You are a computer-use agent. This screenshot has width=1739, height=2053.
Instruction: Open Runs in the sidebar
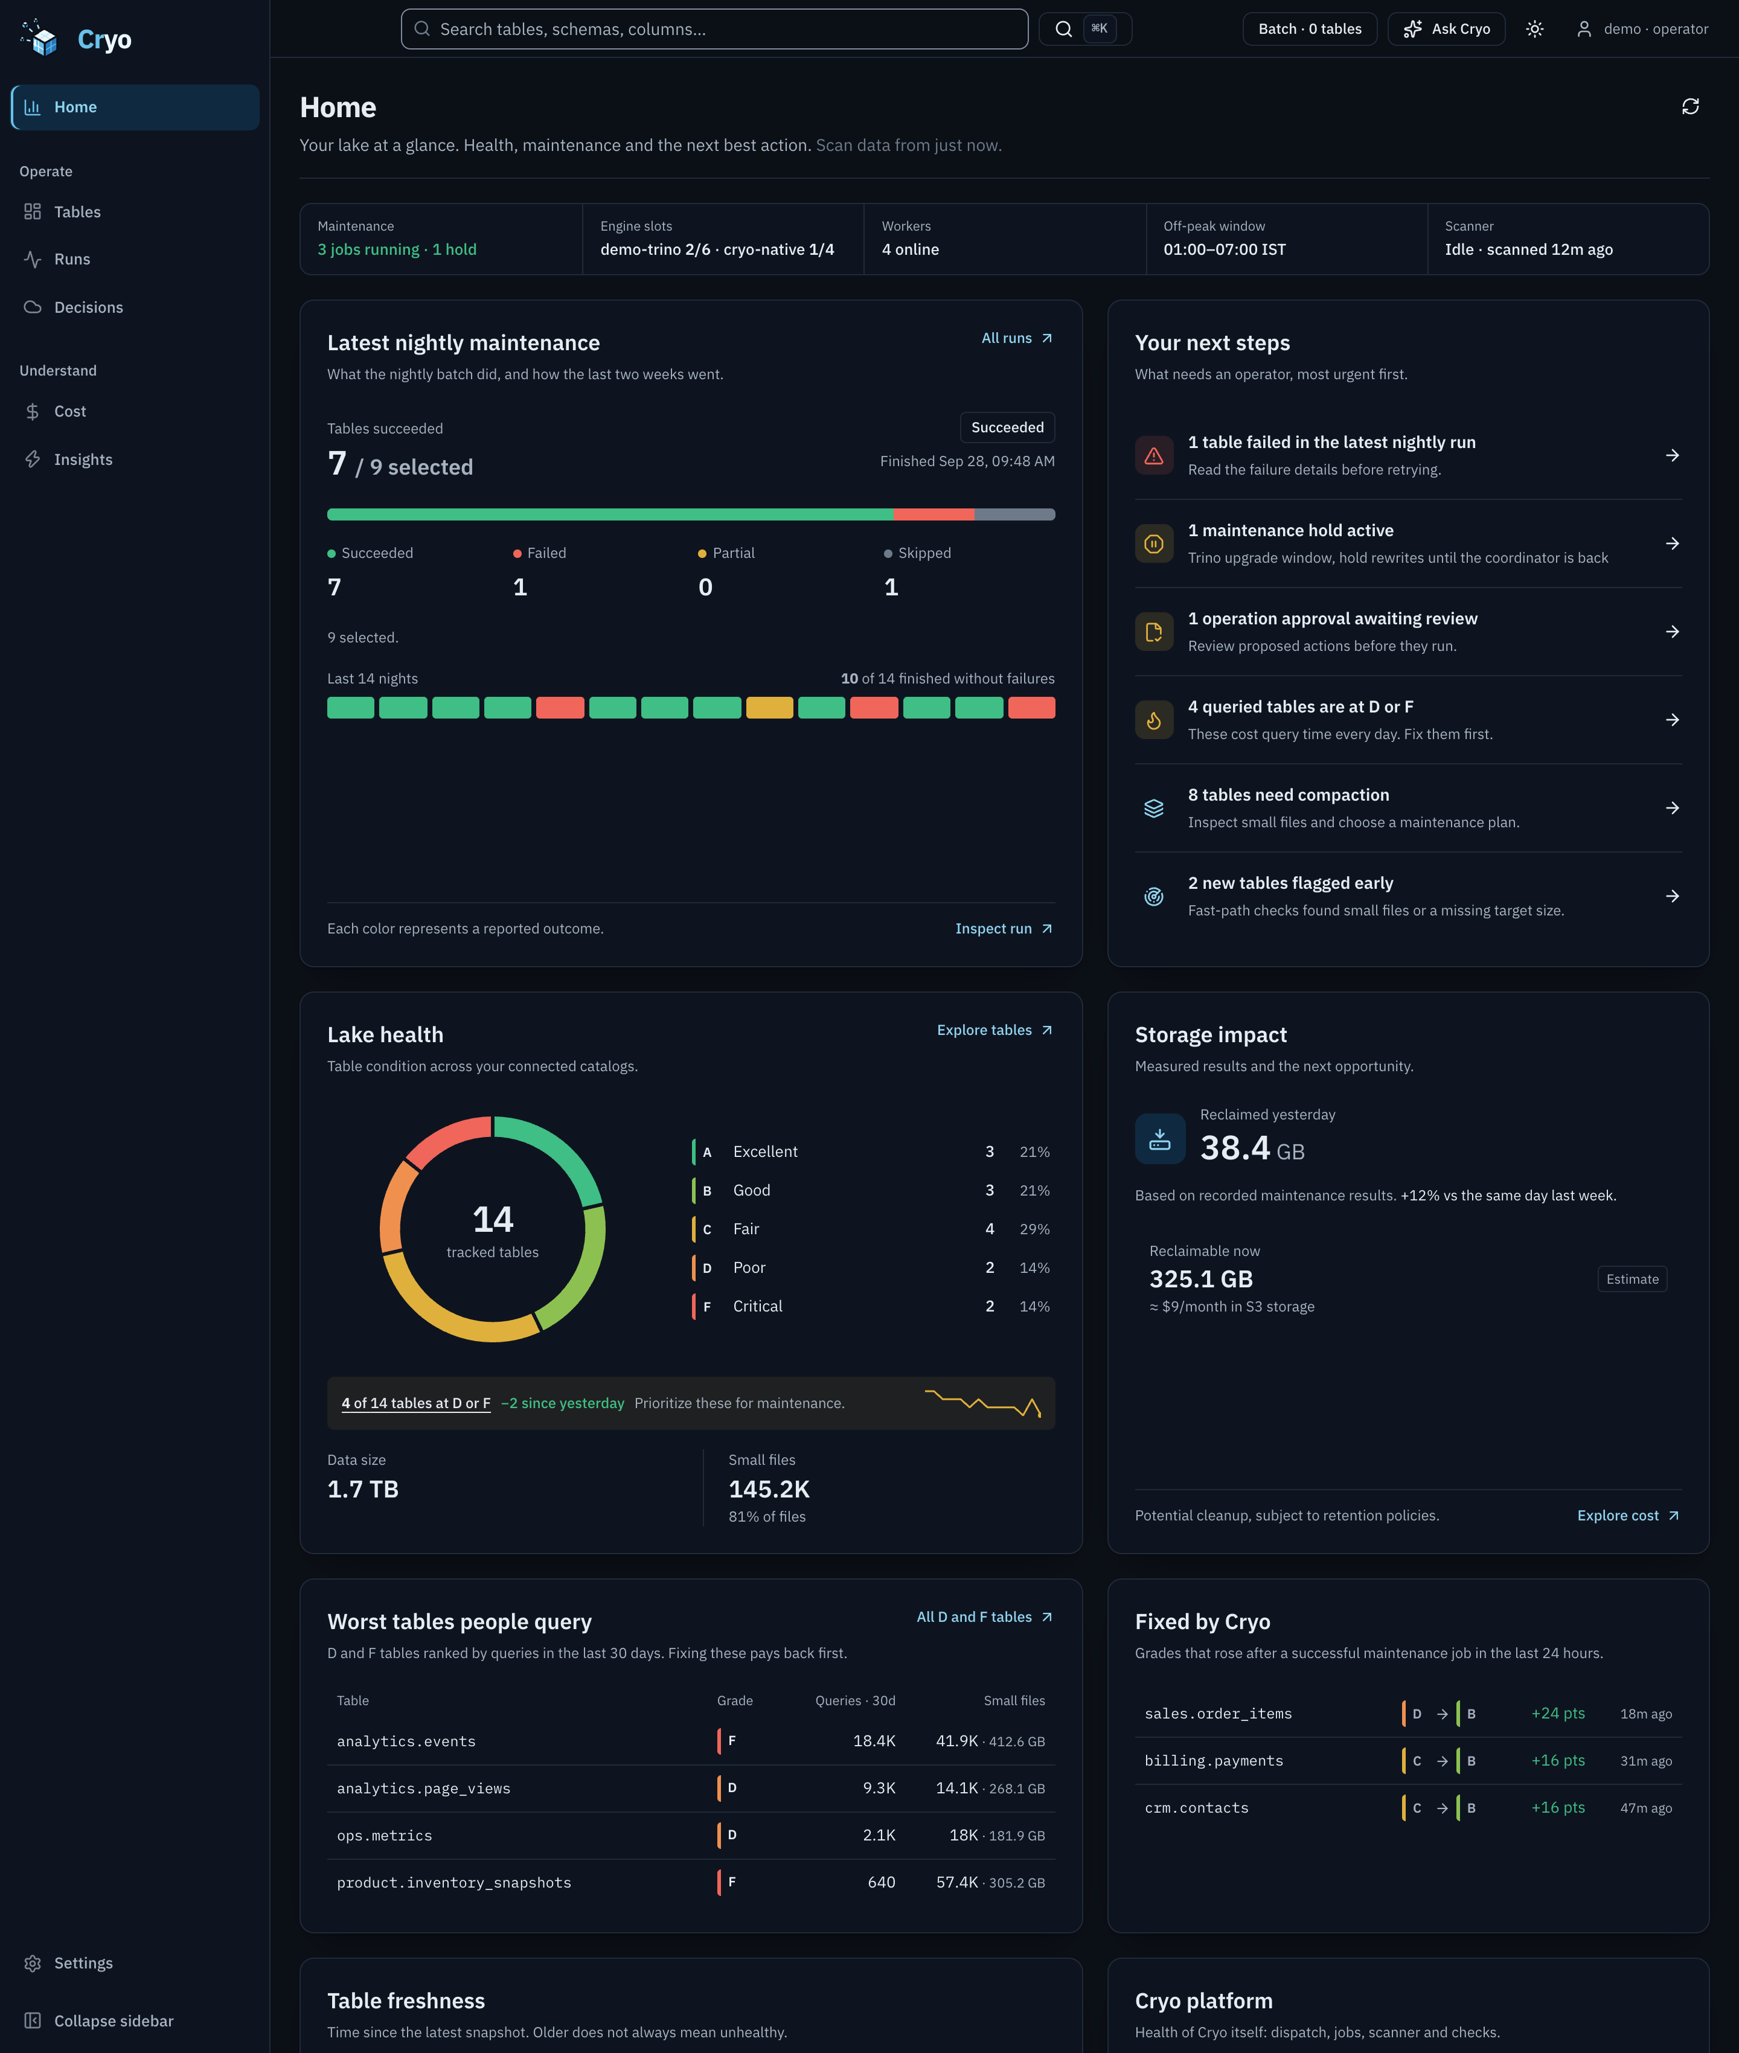[135, 259]
